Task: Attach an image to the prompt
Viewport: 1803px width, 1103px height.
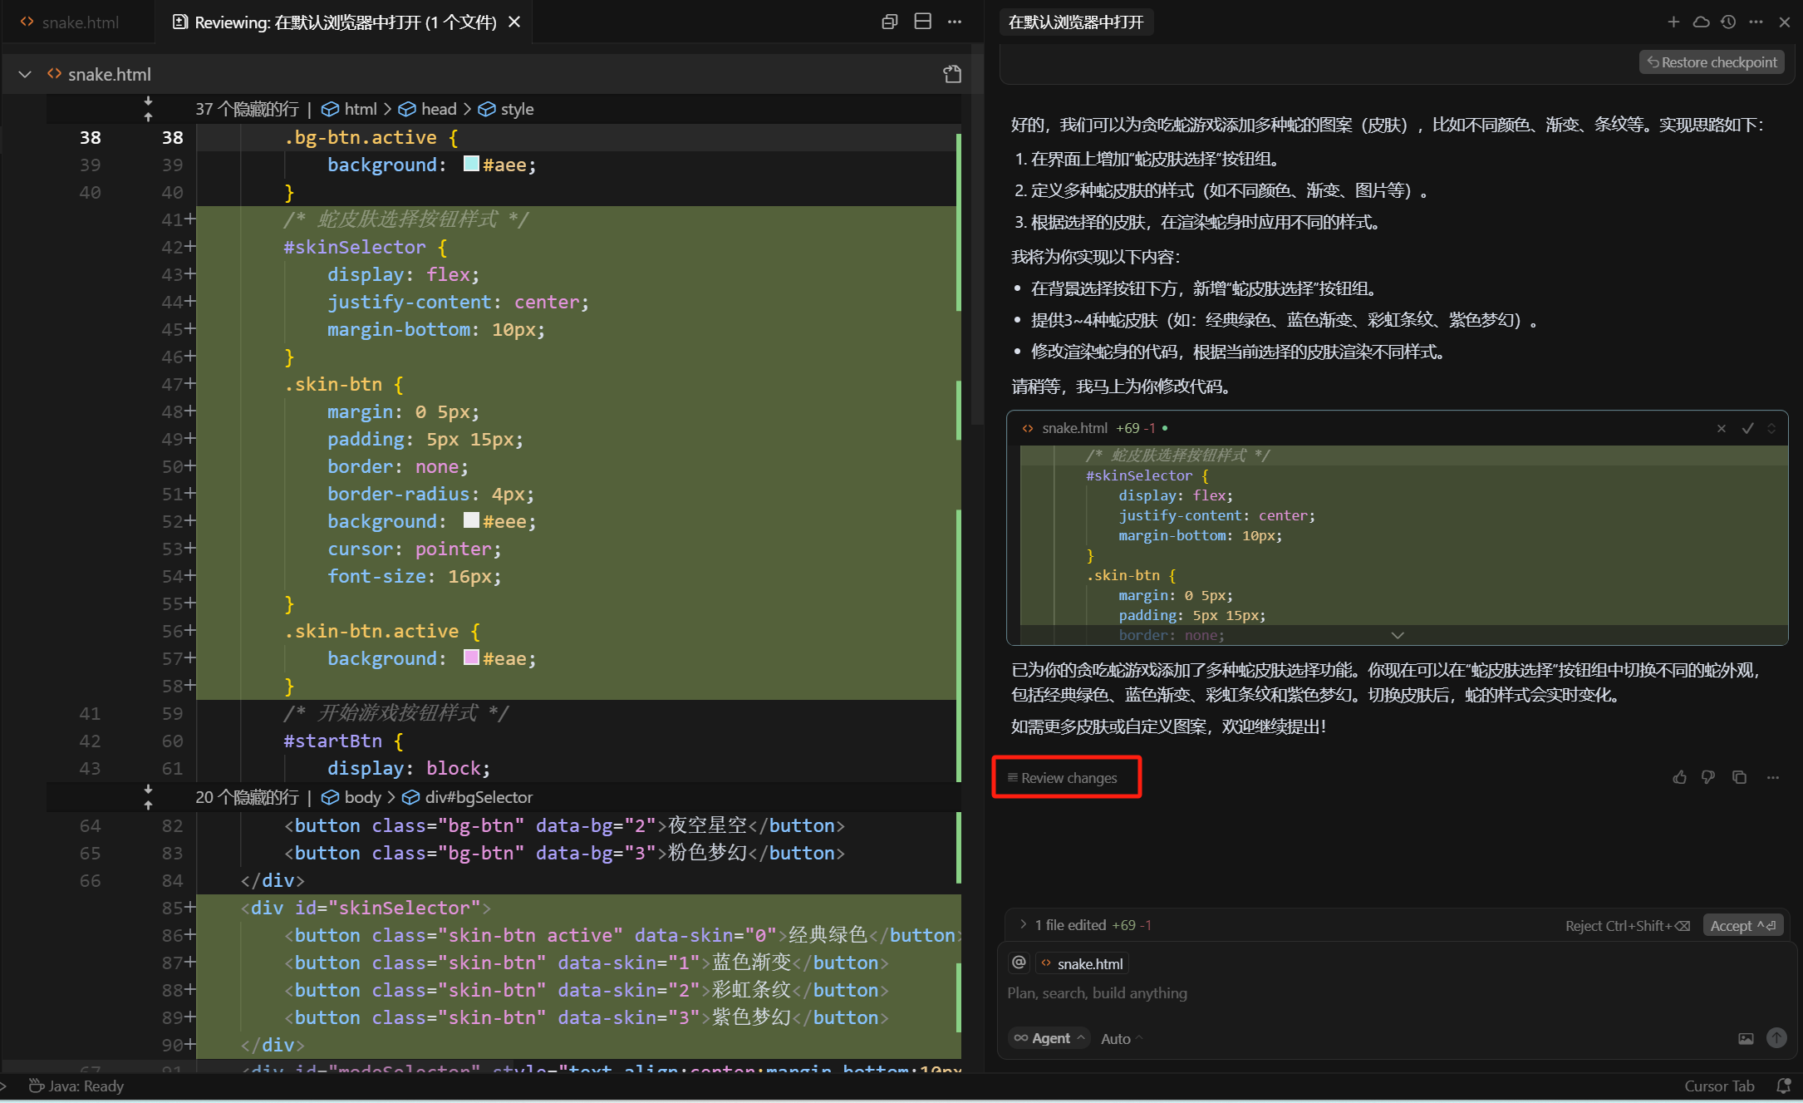Action: tap(1746, 1038)
